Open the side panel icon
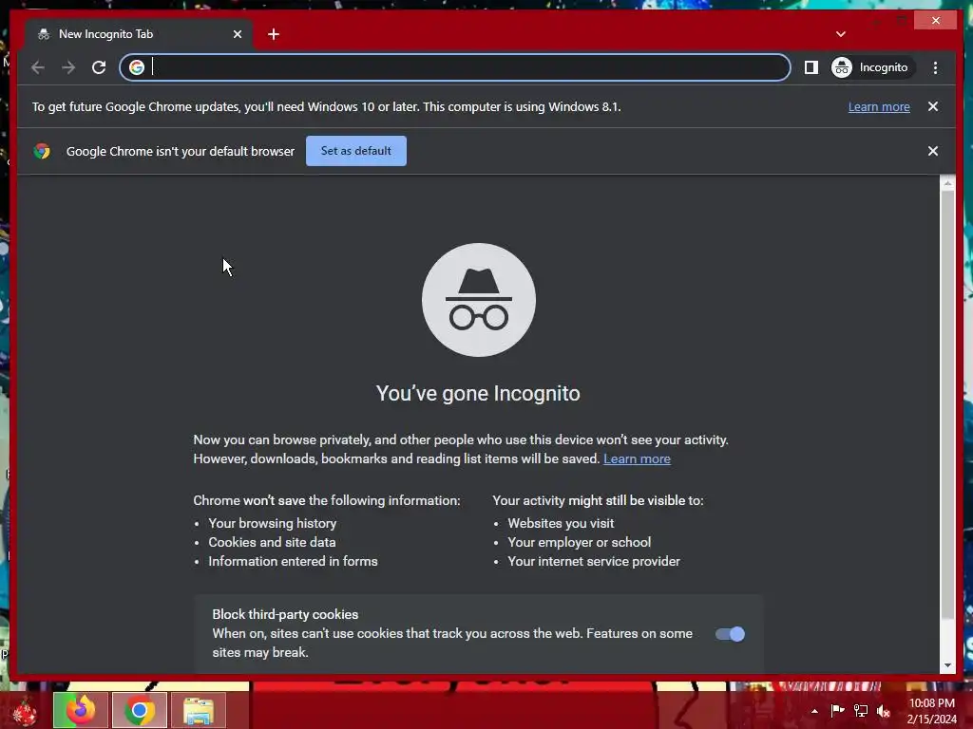Image resolution: width=973 pixels, height=729 pixels. tap(811, 67)
